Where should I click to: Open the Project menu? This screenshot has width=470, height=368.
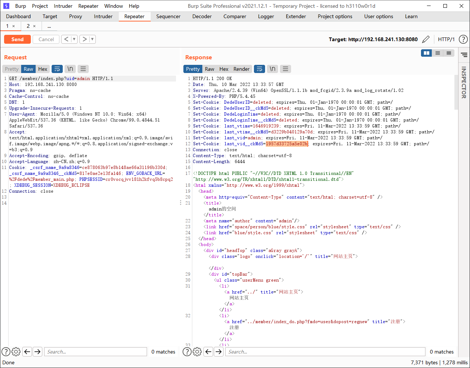tap(40, 6)
